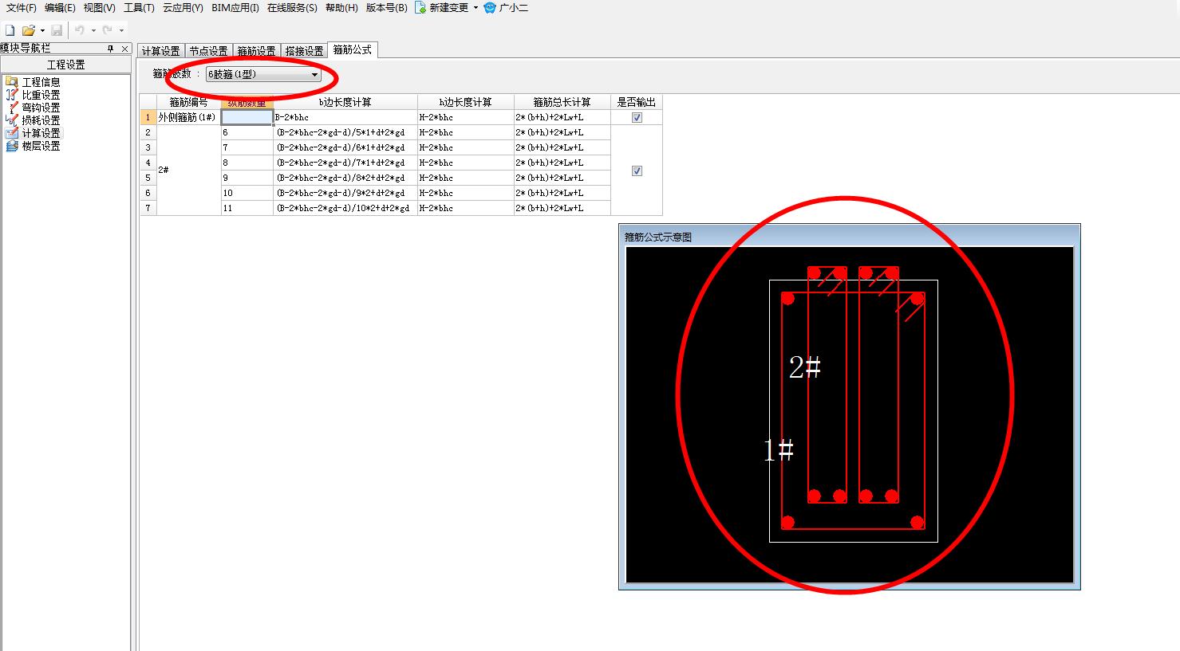Click the Save disk icon

click(57, 30)
